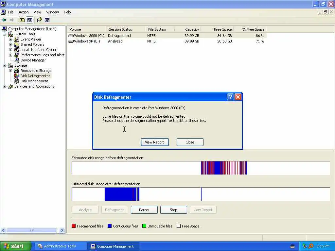
Task: Open the Action menu
Action: point(24,12)
